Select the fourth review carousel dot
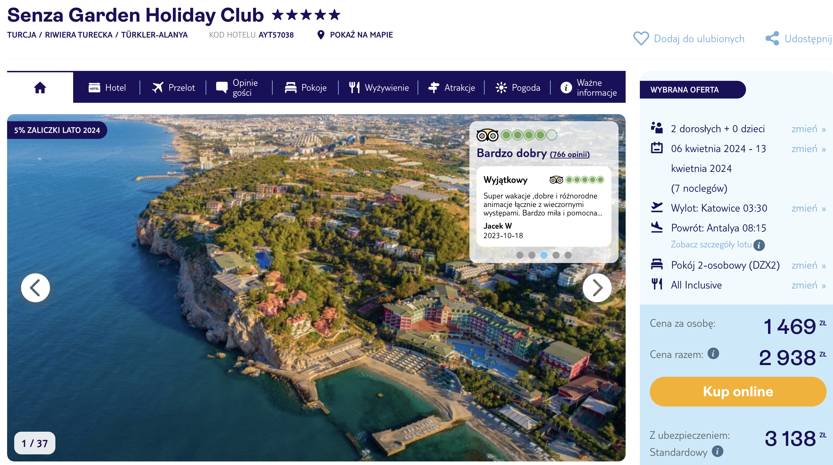The image size is (833, 465). point(556,255)
